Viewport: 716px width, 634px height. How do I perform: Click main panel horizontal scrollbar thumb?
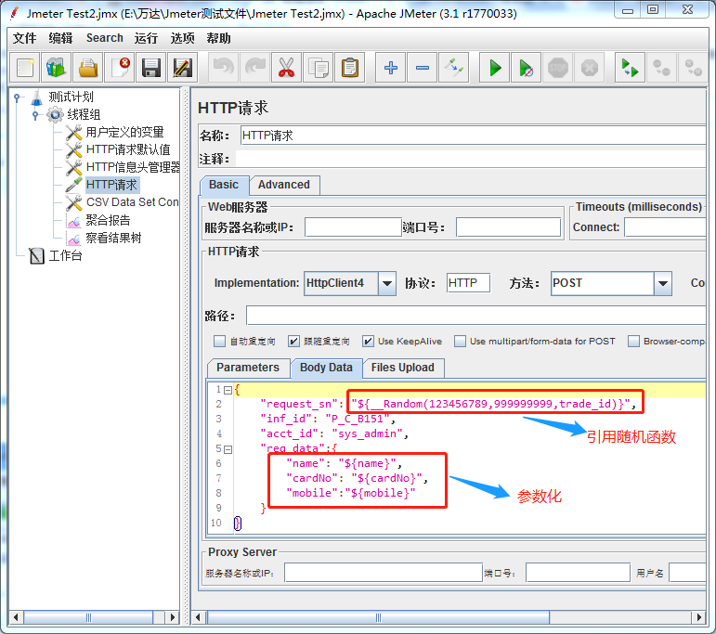pyautogui.click(x=378, y=617)
